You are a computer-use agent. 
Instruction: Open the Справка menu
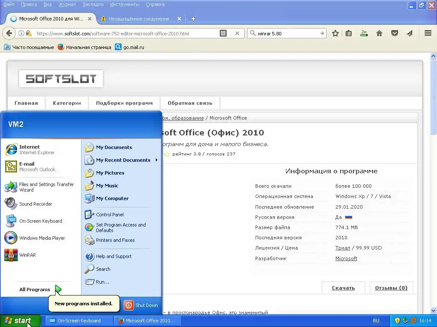tap(155, 4)
